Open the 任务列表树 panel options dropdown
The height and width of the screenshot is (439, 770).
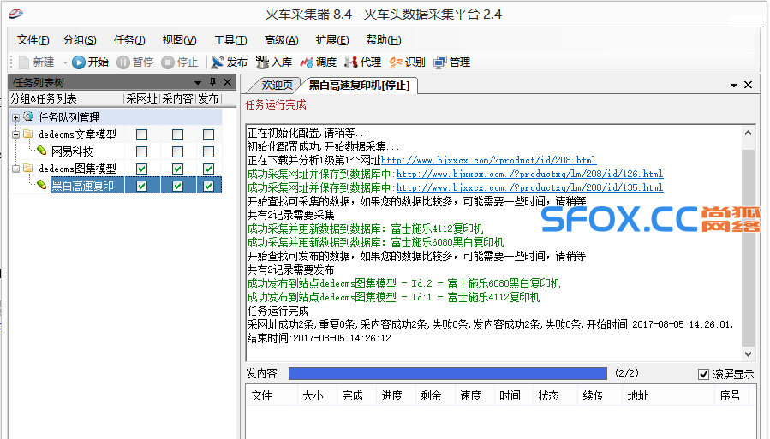(x=197, y=82)
